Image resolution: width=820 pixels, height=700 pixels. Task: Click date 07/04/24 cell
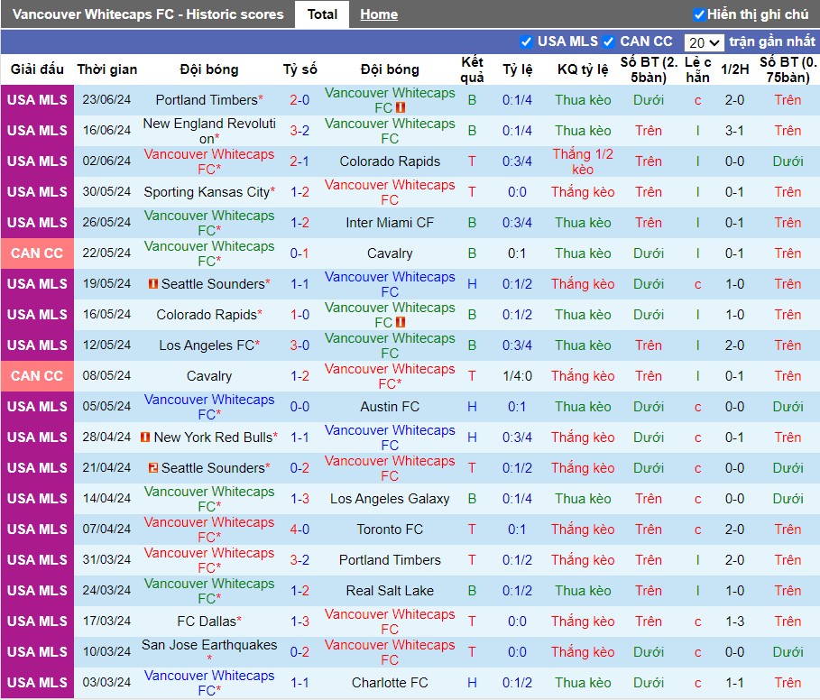(106, 529)
